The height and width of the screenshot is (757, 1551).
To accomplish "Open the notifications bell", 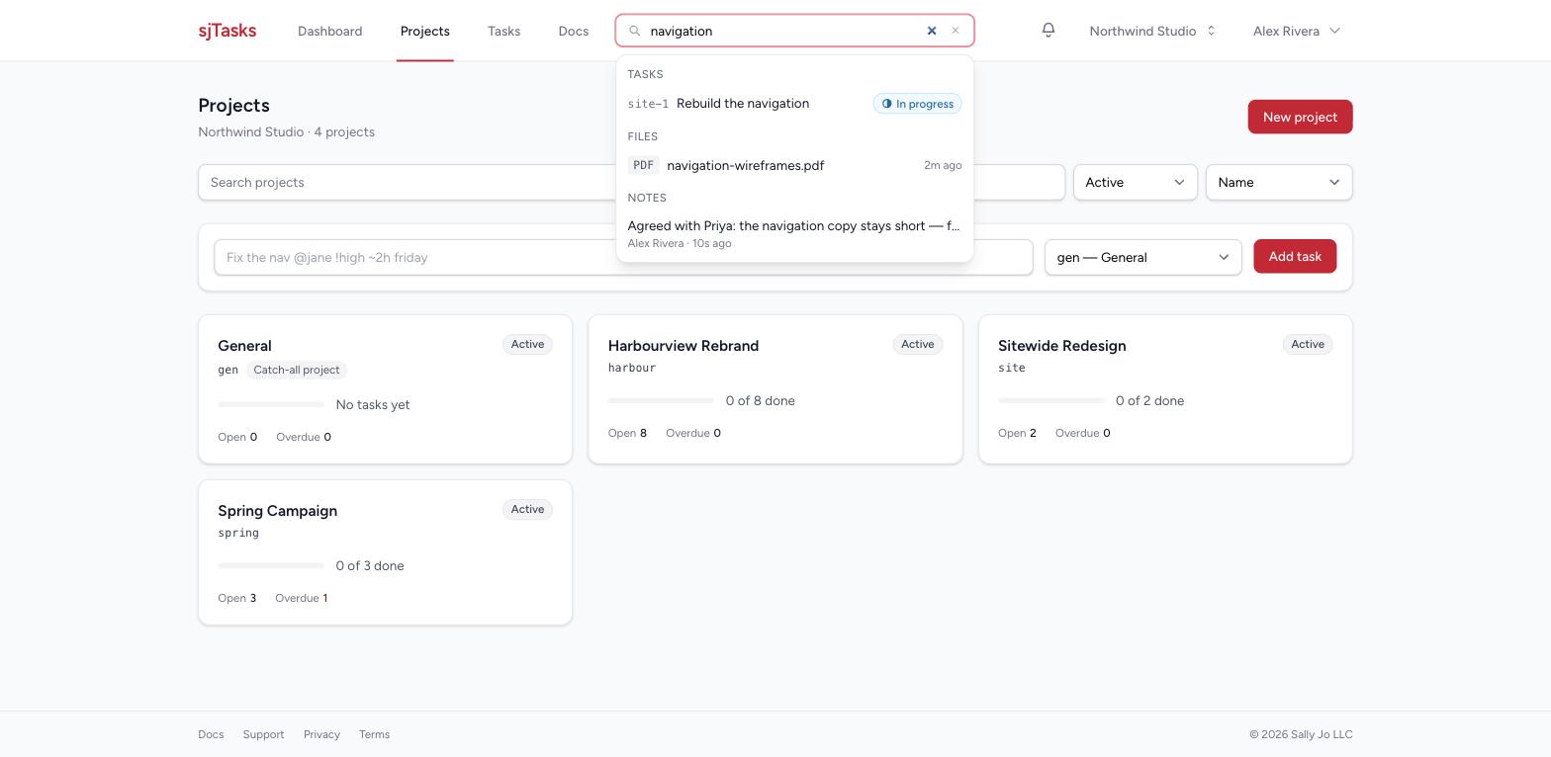I will tap(1049, 31).
